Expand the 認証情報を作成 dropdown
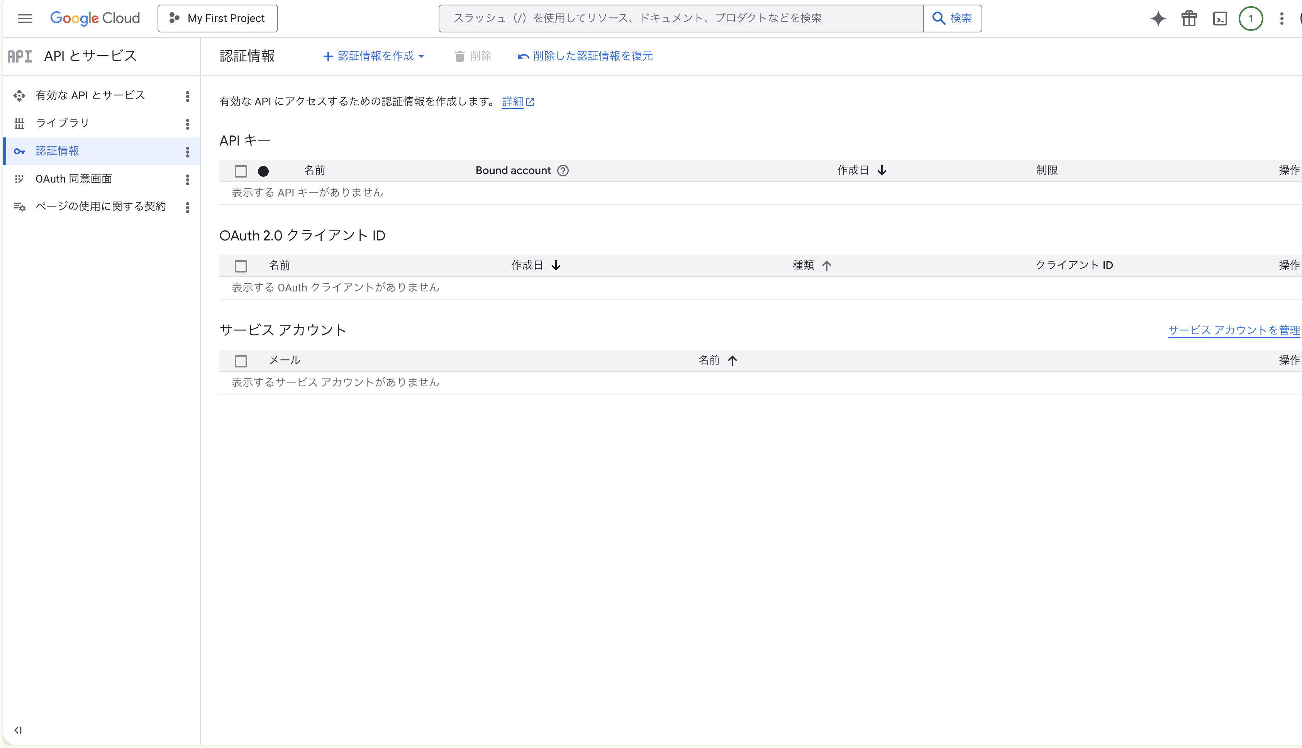The height and width of the screenshot is (748, 1302). (x=373, y=56)
